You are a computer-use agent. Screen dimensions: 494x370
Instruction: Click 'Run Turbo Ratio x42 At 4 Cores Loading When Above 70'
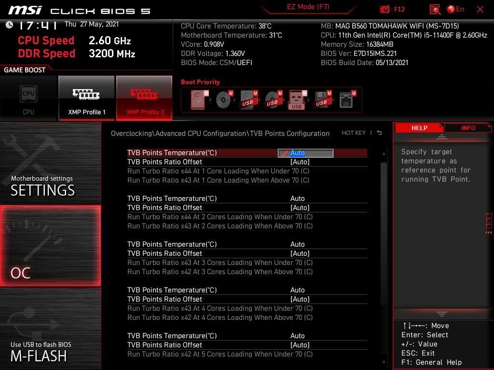click(220, 317)
